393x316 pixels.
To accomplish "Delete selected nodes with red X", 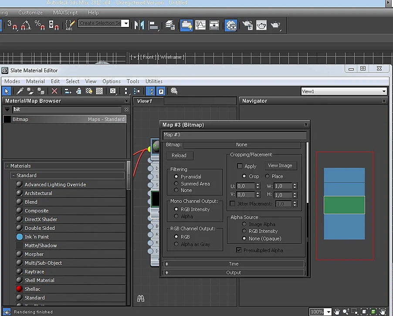I will [x=54, y=91].
